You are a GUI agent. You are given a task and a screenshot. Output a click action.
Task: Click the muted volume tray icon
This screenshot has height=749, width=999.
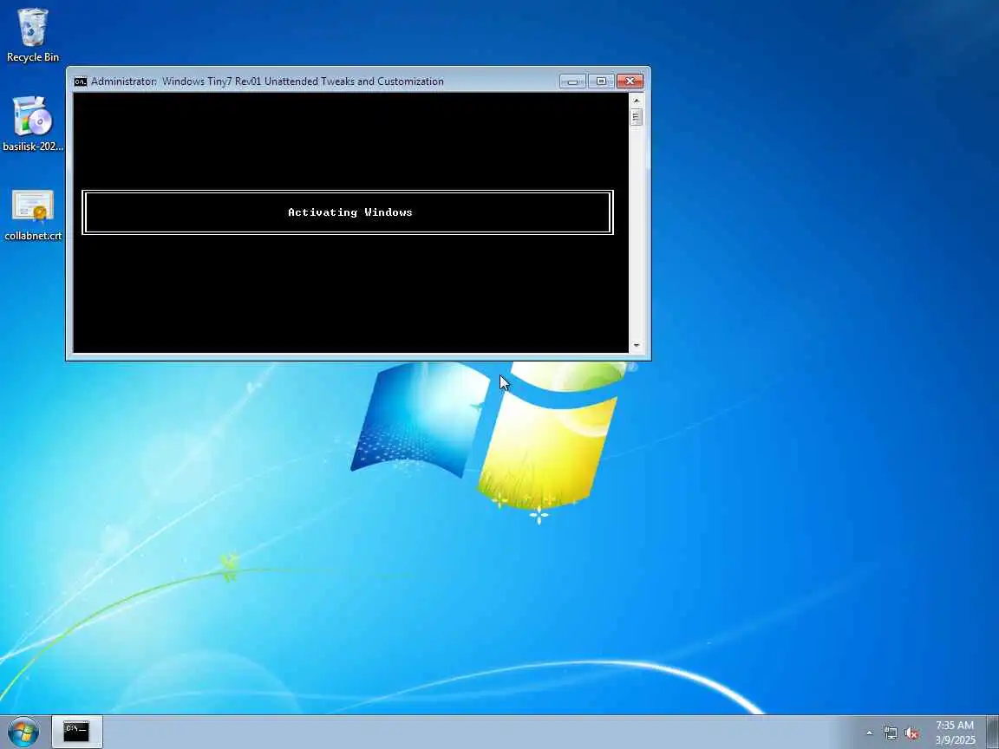pyautogui.click(x=911, y=733)
